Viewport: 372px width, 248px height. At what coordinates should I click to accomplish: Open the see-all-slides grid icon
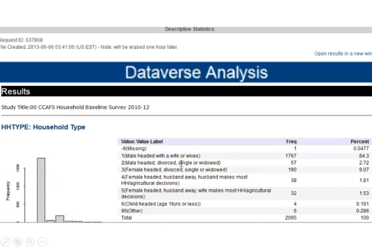[x=18, y=242]
